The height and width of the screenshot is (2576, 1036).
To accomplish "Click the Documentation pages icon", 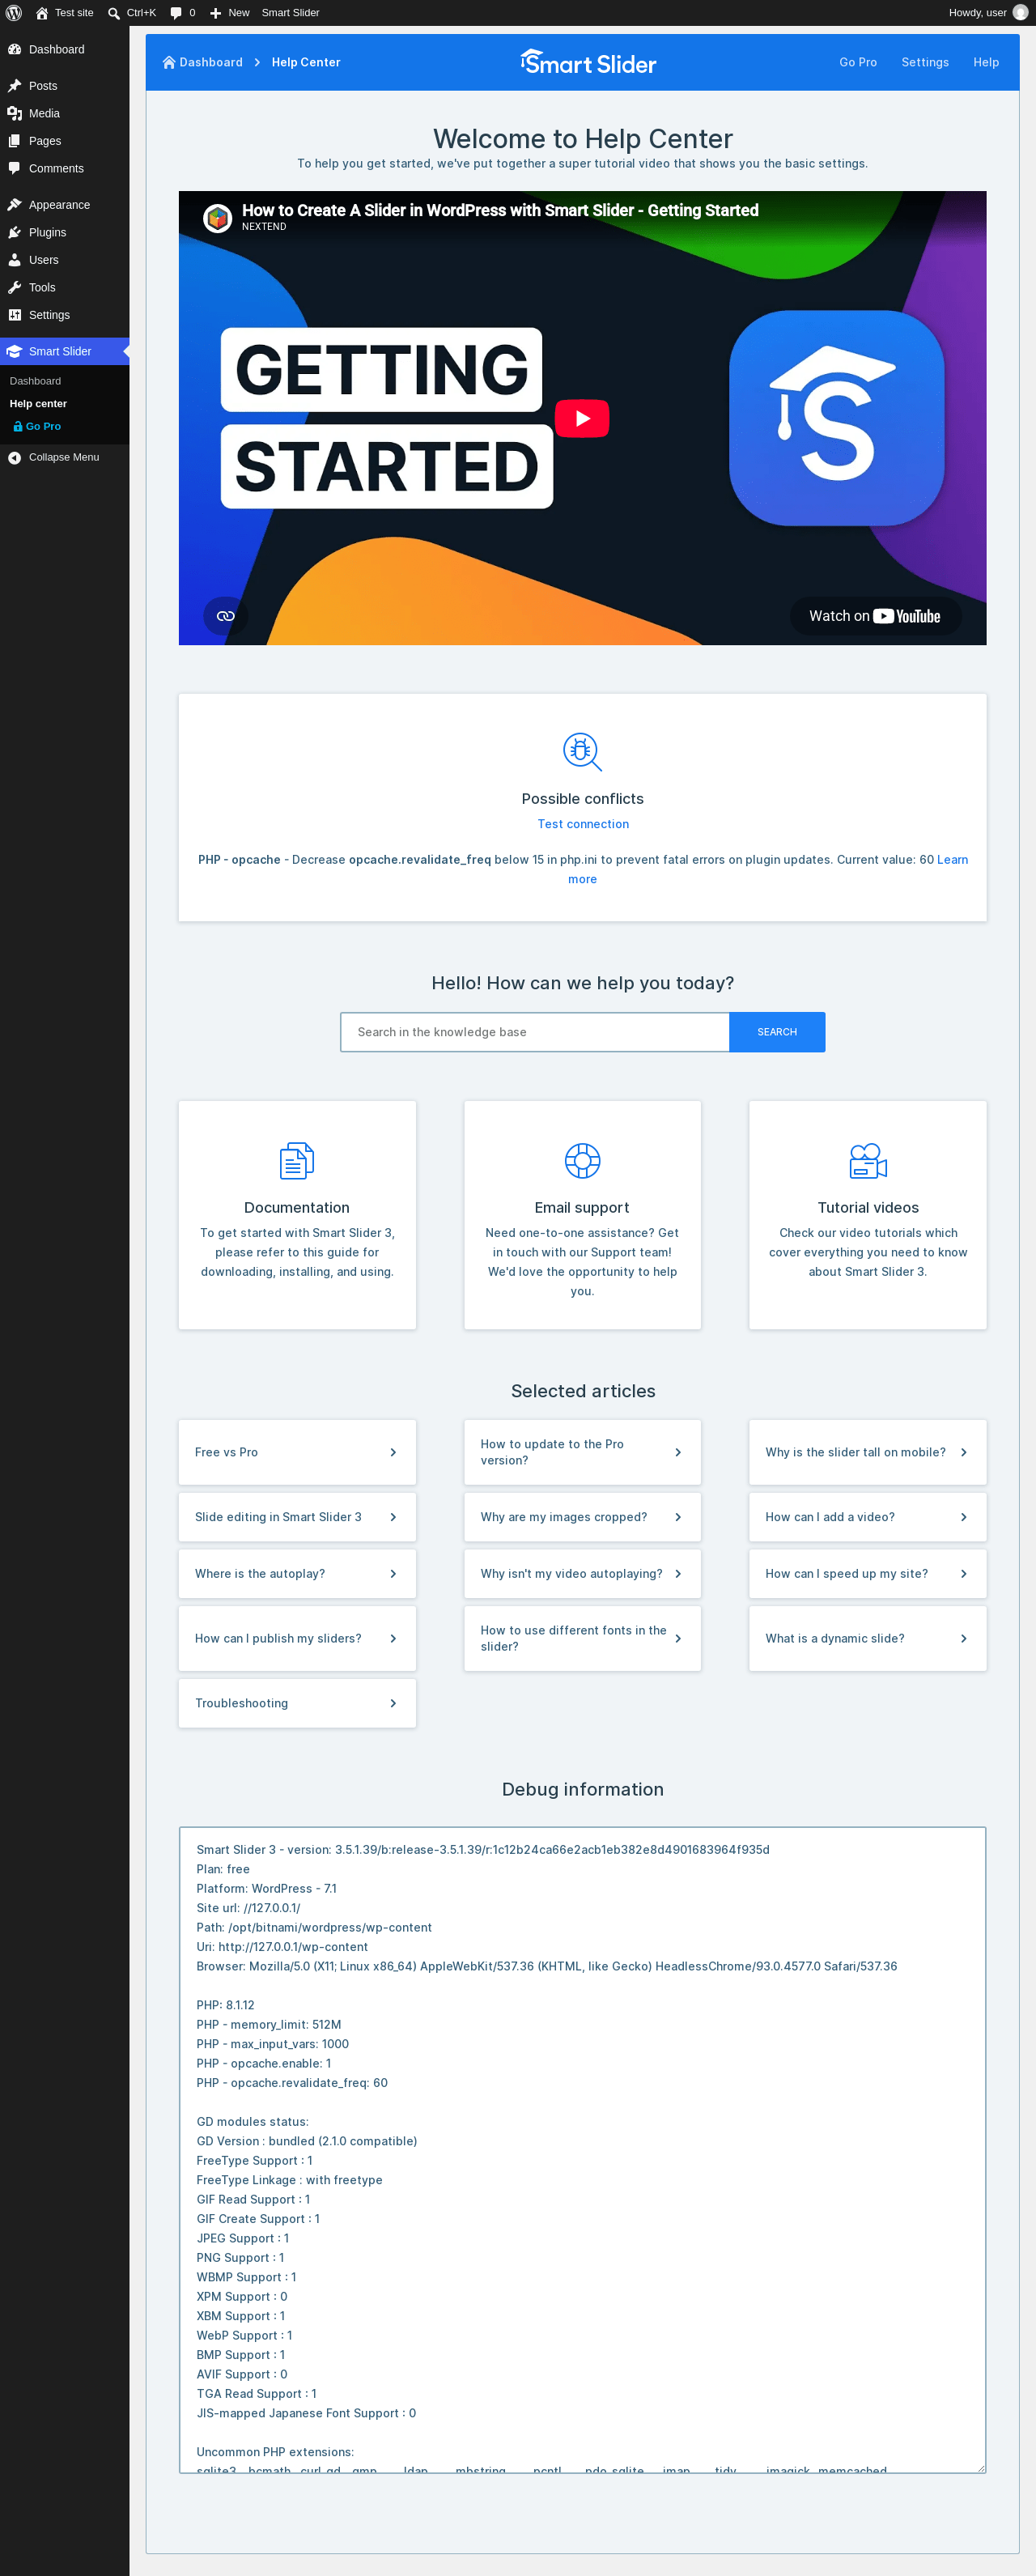I will (x=297, y=1161).
